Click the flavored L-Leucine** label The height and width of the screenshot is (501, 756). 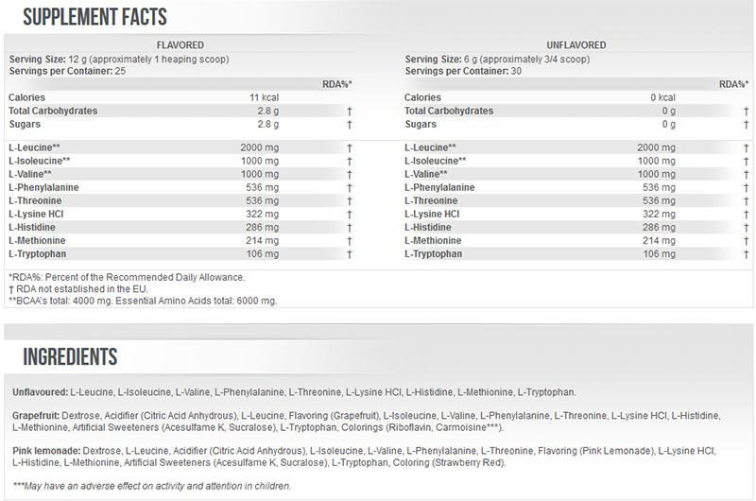pyautogui.click(x=34, y=147)
